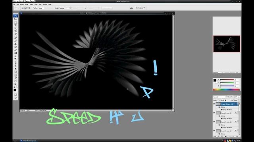The width and height of the screenshot is (254, 142).
Task: Toggle Lock image pixels brush icon
Action: point(221,100)
